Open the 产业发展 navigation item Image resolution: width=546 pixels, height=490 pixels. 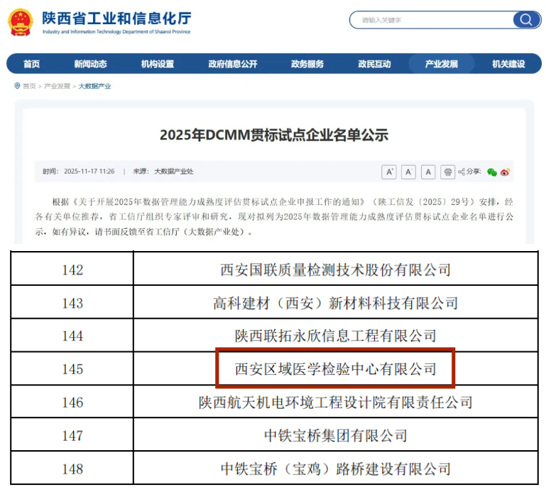coord(441,64)
